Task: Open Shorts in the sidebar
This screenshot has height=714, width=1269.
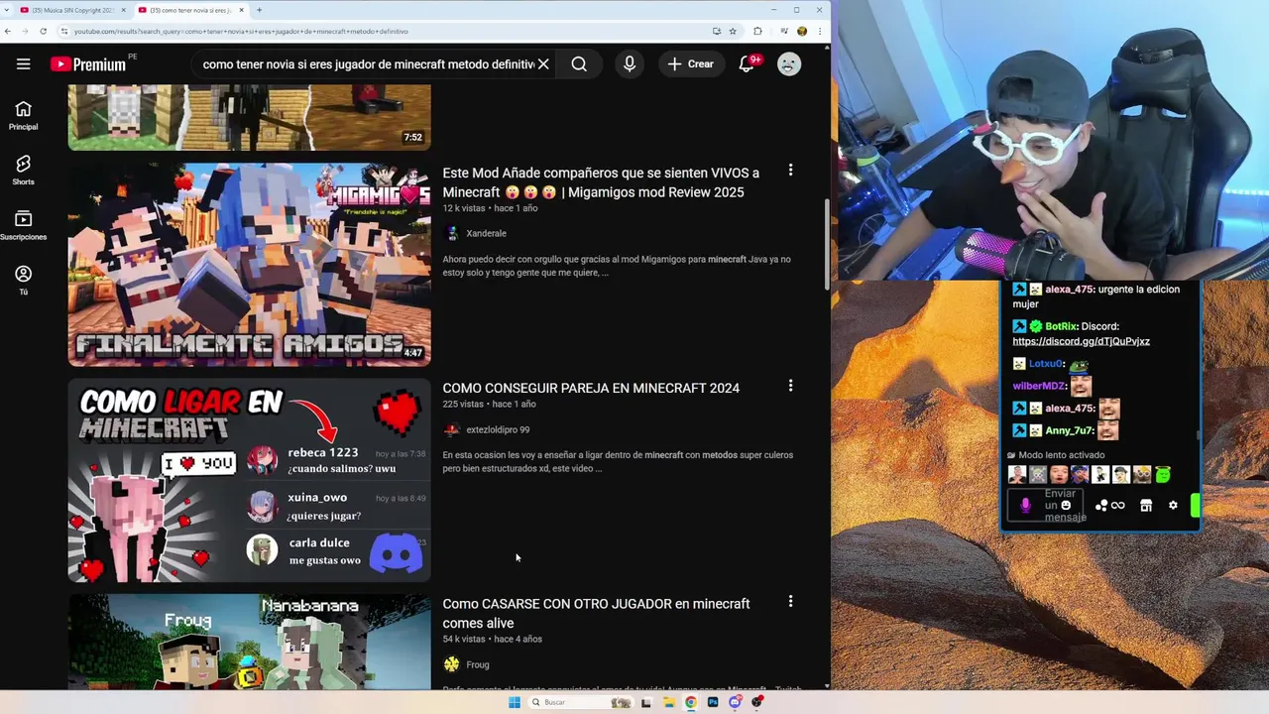Action: 24,171
